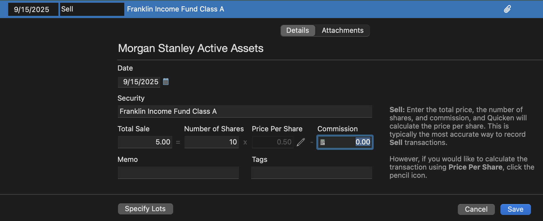
Task: Click the pencil icon to edit price
Action: (301, 142)
